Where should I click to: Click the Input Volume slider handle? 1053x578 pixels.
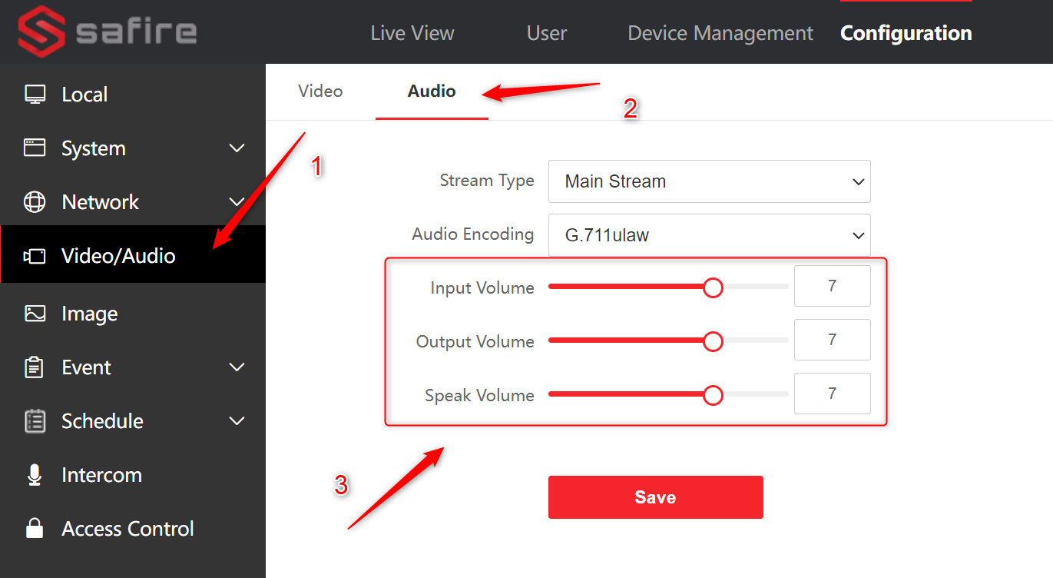tap(714, 287)
